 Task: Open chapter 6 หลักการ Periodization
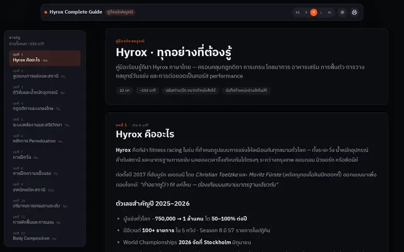[45, 139]
